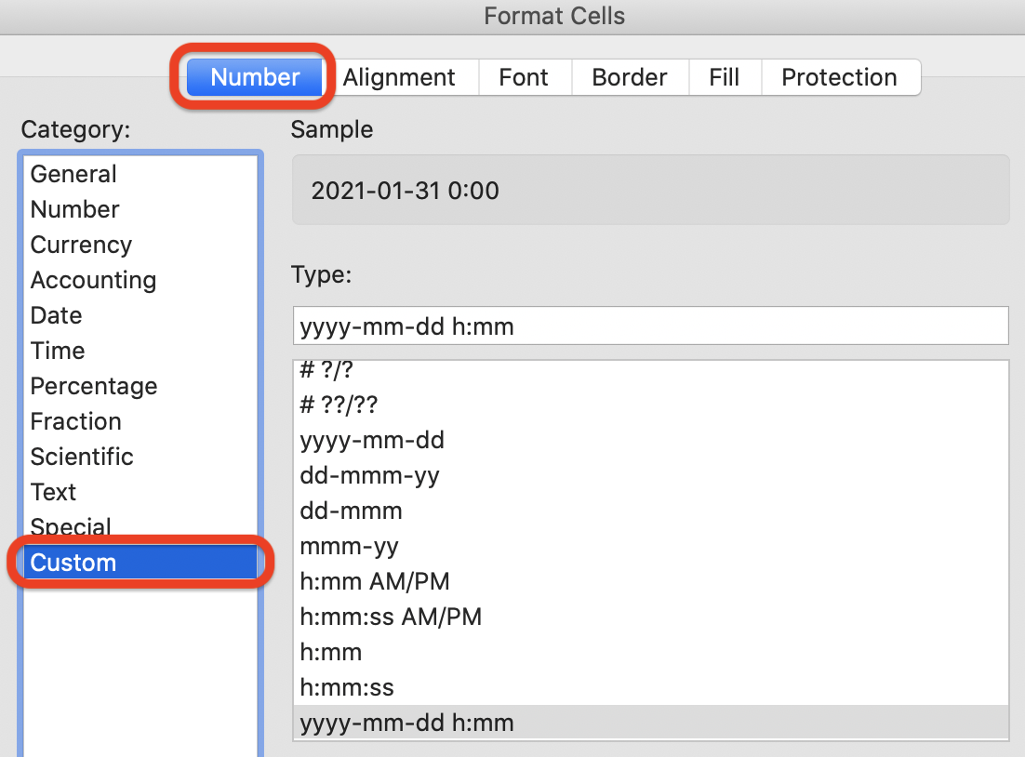Open the Protection tab
The height and width of the screenshot is (757, 1025).
pos(839,77)
